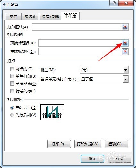Viewport: 136px width, 168px height.
Task: Switch to the 页面 tab
Action: [x=13, y=16]
